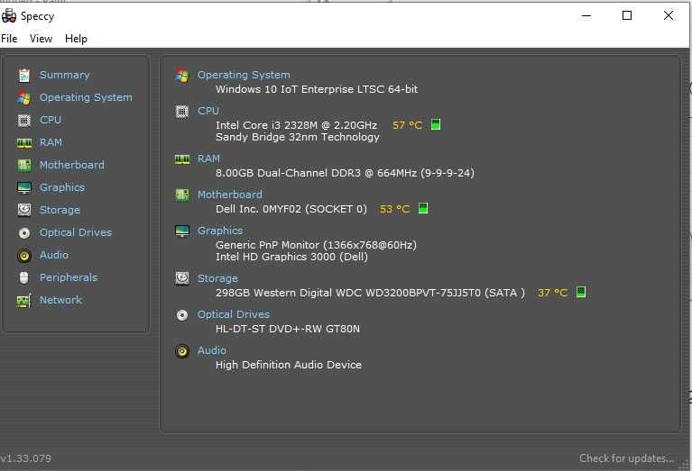Open Motherboard section in sidebar

point(72,165)
